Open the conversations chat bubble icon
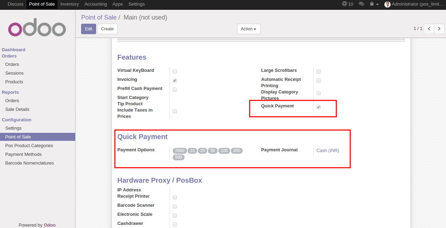 click(x=361, y=4)
